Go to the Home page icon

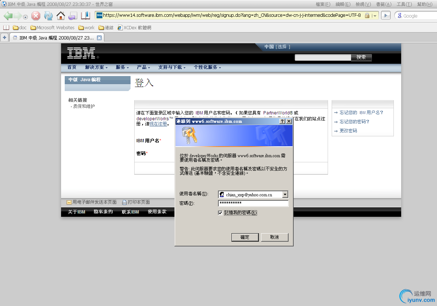point(60,16)
